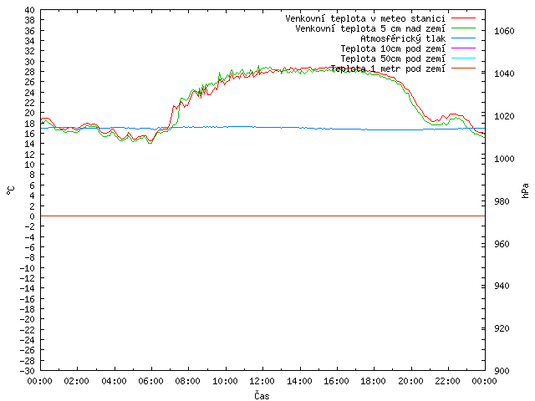Click the '28' temperature axis label
Image resolution: width=535 pixels, height=401 pixels.
coord(30,72)
